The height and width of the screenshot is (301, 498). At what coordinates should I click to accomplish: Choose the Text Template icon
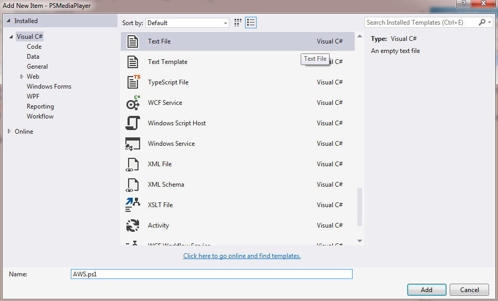[133, 62]
